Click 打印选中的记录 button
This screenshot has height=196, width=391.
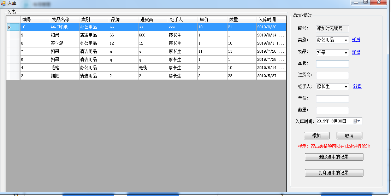(x=334, y=173)
